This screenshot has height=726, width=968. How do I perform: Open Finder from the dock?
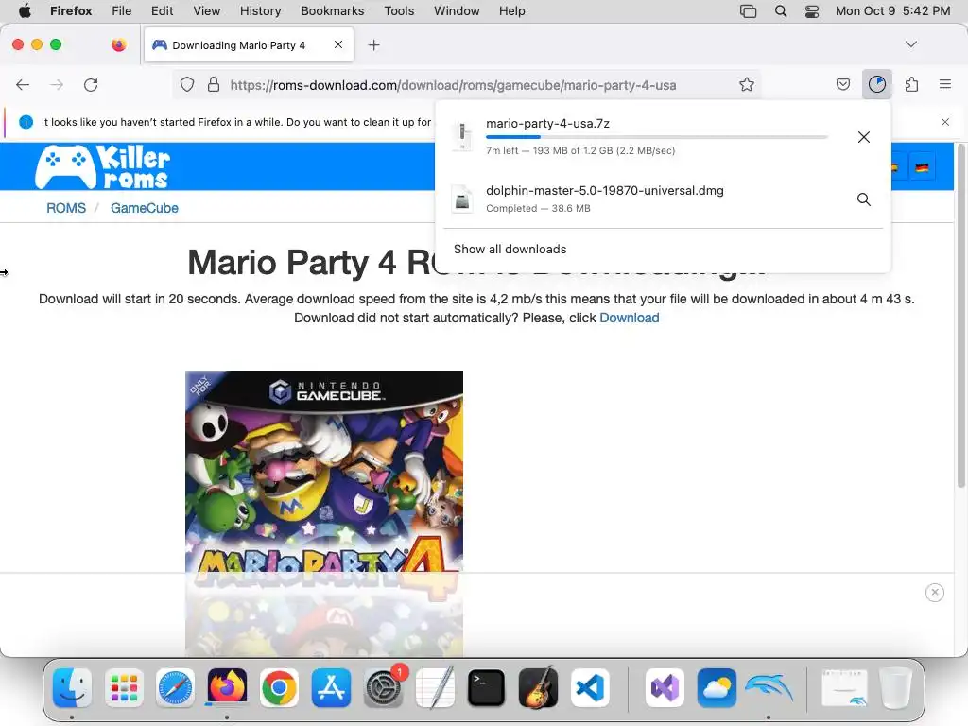pyautogui.click(x=72, y=687)
